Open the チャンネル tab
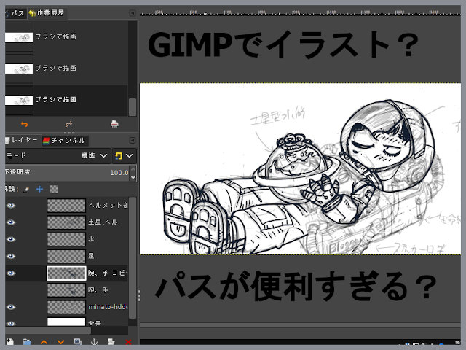The image size is (466, 350). (x=64, y=141)
